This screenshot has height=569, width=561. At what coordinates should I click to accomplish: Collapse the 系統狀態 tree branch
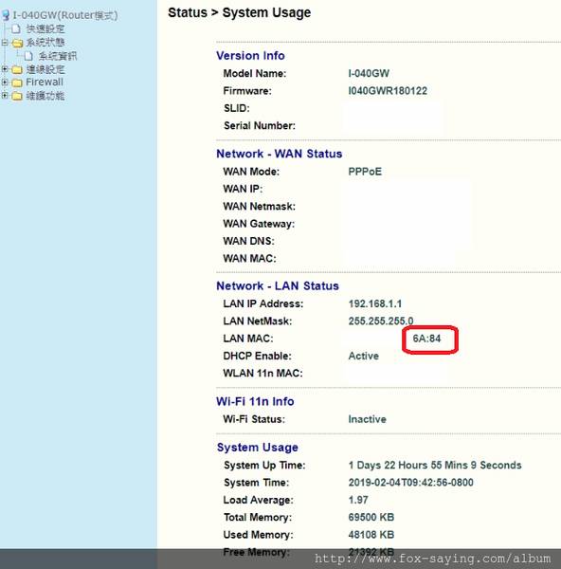pos(5,43)
